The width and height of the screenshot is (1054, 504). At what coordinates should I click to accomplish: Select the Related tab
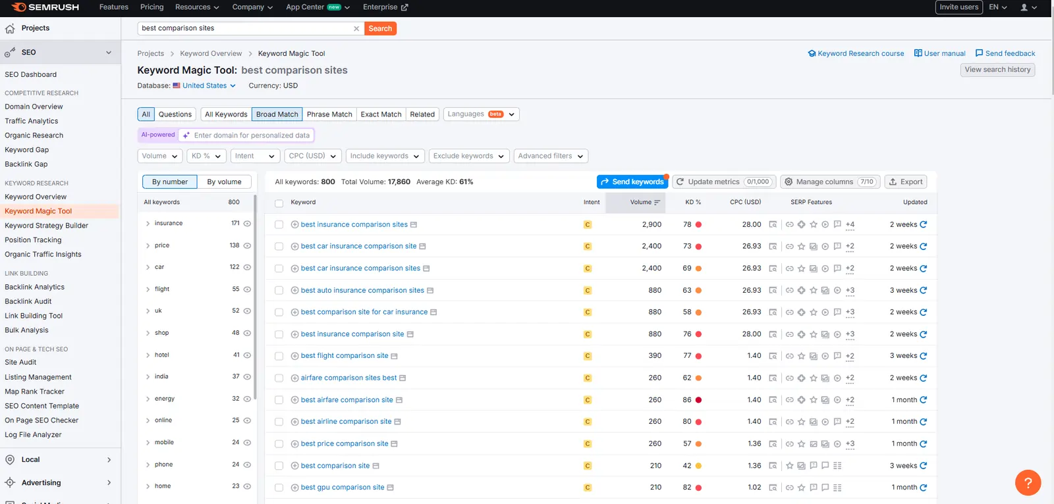click(x=422, y=114)
